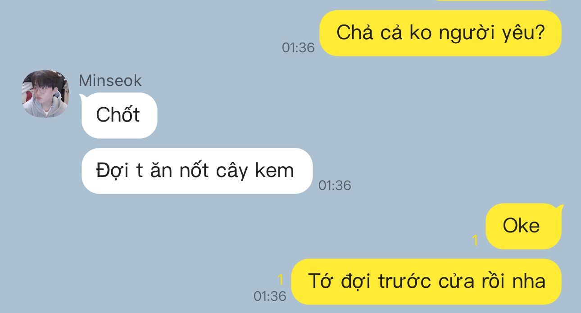The image size is (581, 313).
Task: Tap the unread count "1" beside "Tớ đợi trước cửa"
Action: coord(280,280)
